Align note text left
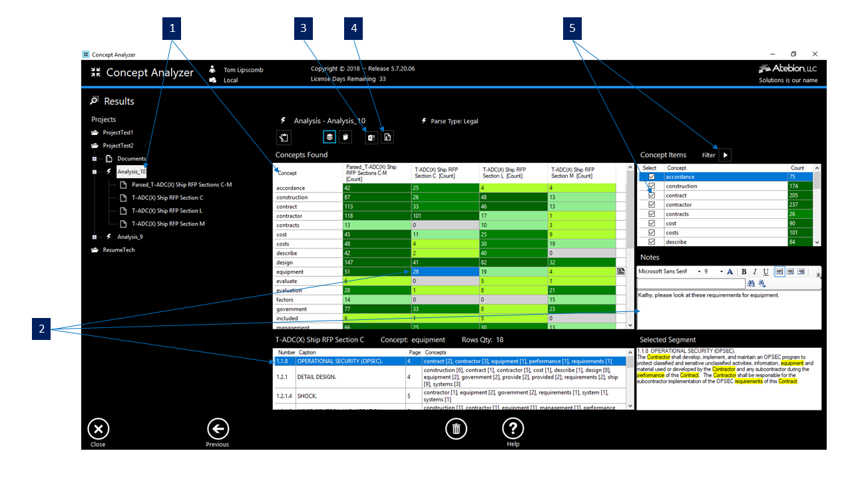Screen dimensions: 852x479 pyautogui.click(x=779, y=271)
